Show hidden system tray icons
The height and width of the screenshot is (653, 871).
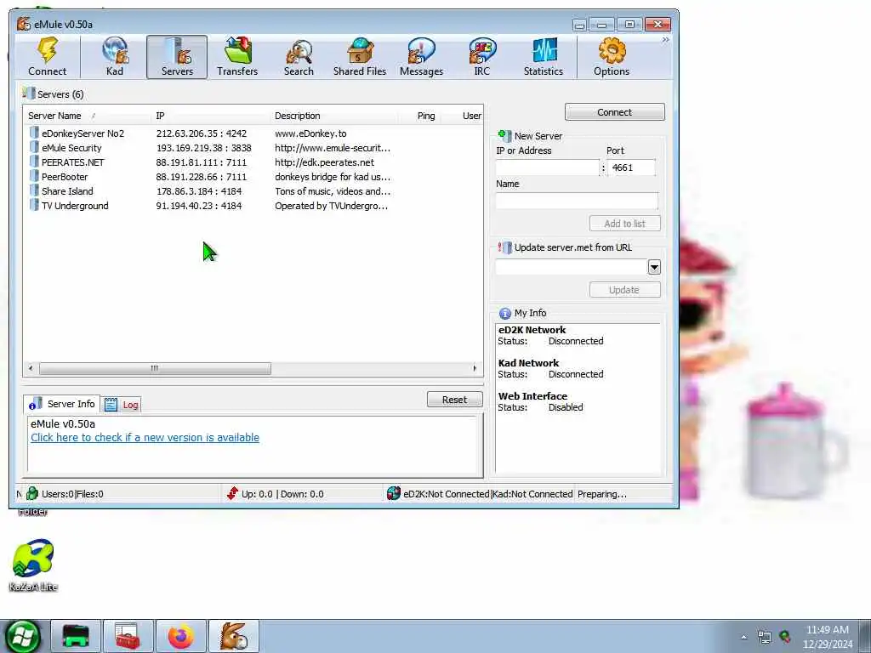(x=743, y=637)
